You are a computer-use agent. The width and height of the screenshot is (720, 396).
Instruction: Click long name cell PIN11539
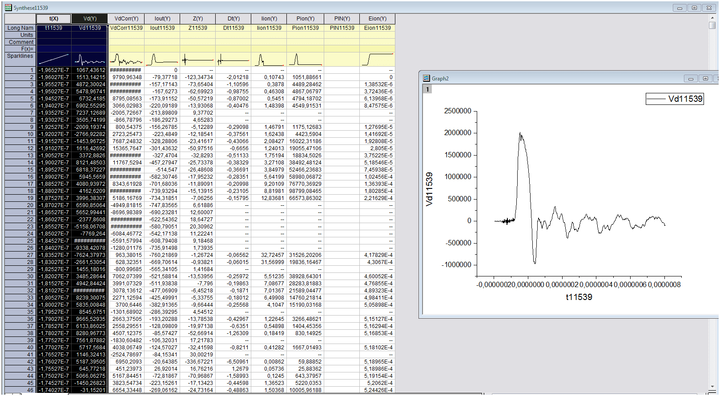click(342, 28)
